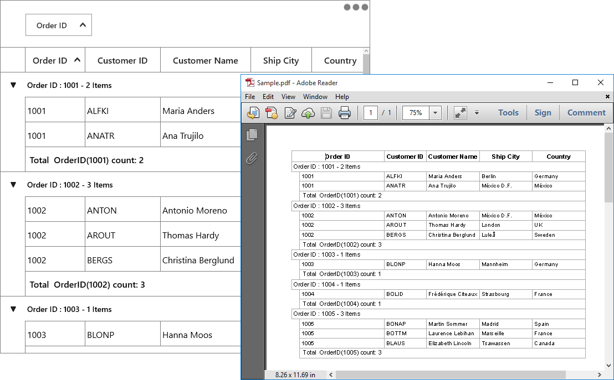Open the Tools pane
The width and height of the screenshot is (614, 380).
click(x=508, y=113)
